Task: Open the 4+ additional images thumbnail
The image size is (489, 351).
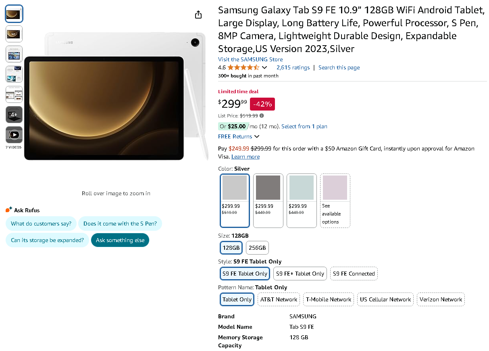Action: point(14,114)
